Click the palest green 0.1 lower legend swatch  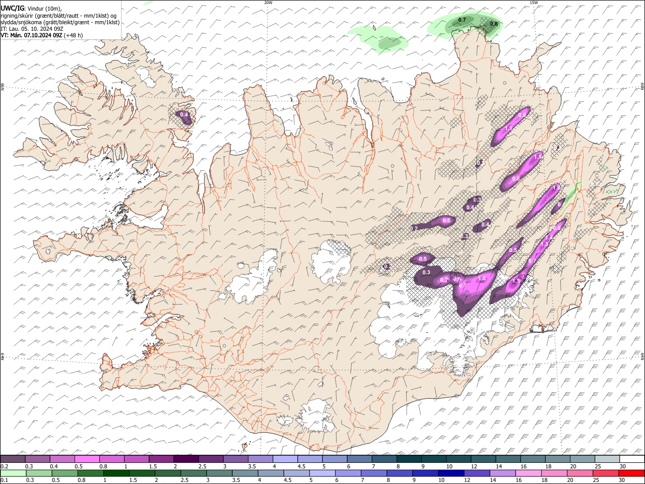pyautogui.click(x=13, y=473)
